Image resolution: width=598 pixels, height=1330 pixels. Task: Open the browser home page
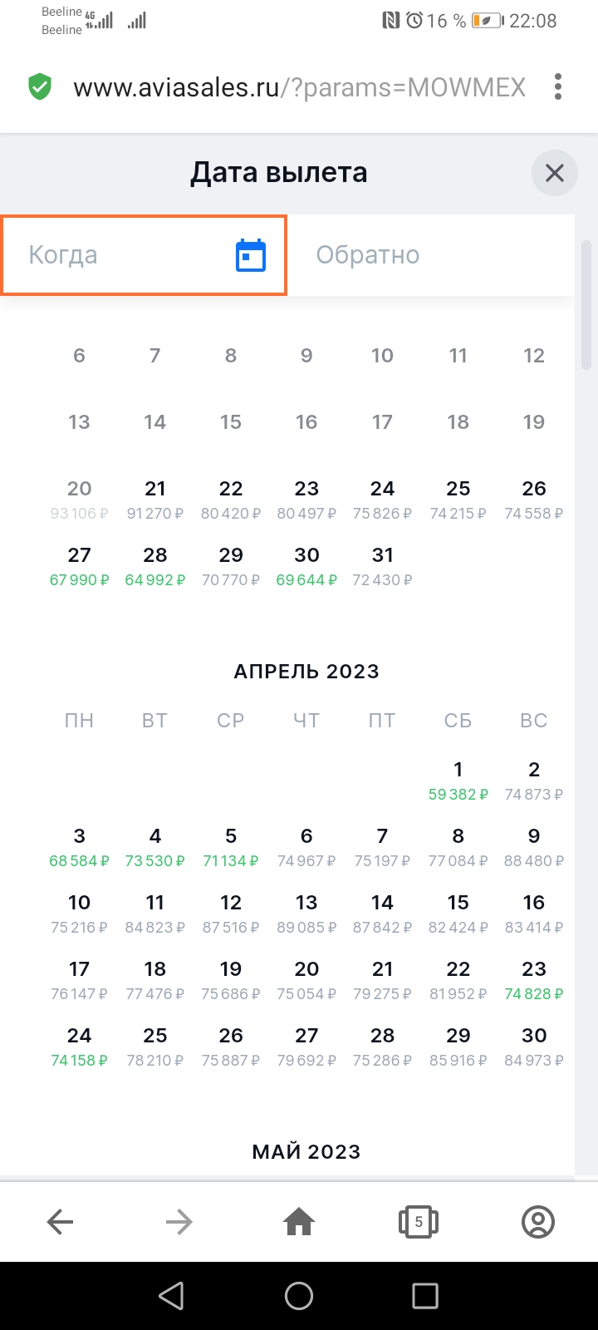coord(299,1221)
